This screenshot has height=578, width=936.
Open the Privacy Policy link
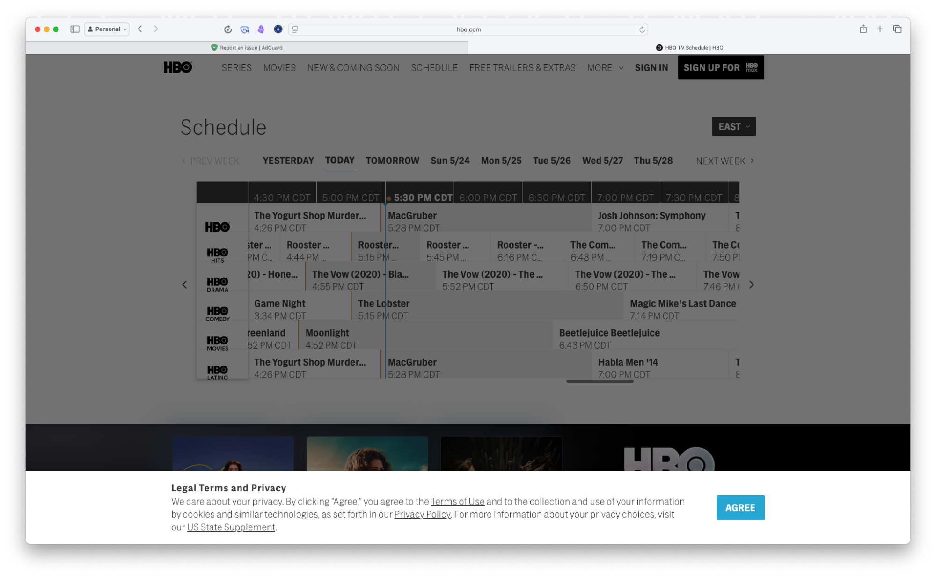tap(422, 514)
